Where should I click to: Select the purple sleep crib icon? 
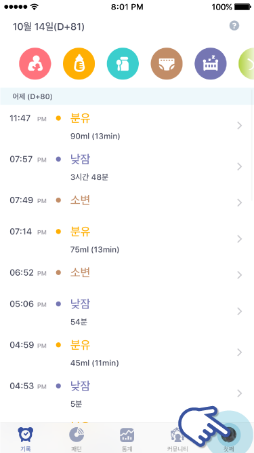211,64
